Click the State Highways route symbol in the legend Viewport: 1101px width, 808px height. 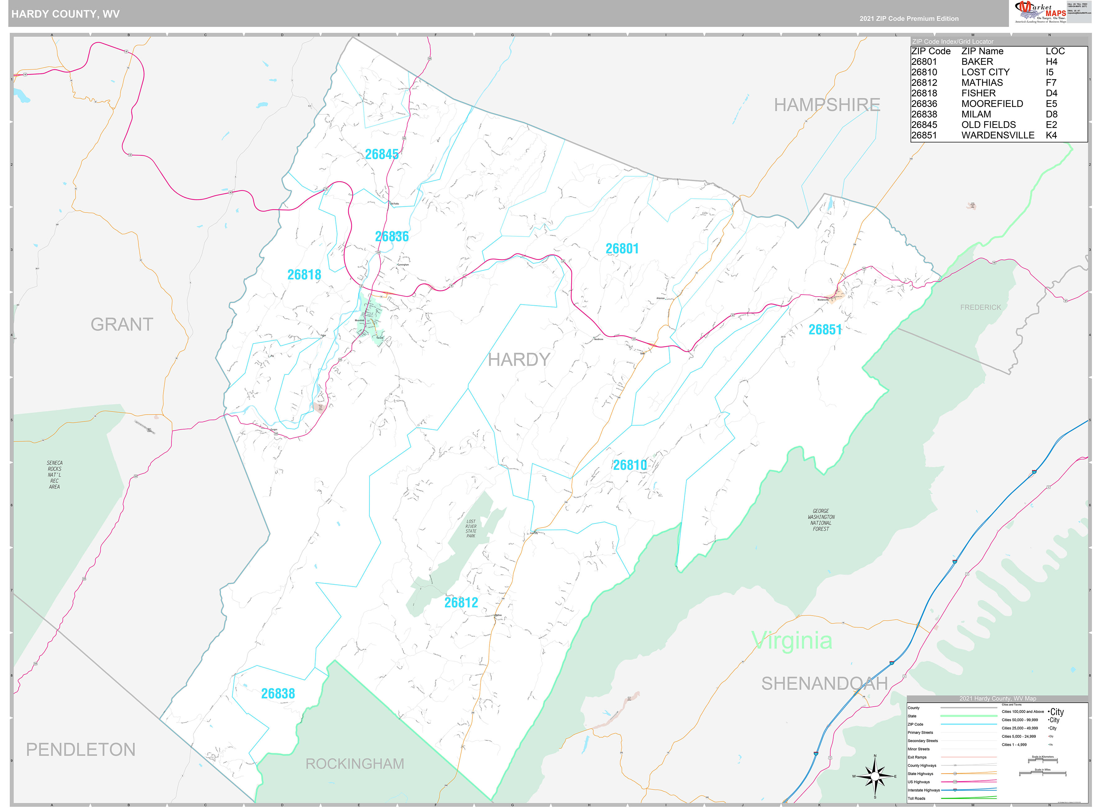955,774
